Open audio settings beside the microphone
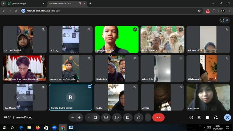The image size is (233, 131). click(72, 117)
